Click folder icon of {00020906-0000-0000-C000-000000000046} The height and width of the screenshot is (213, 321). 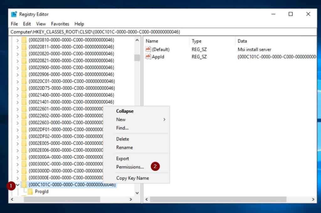24,74
